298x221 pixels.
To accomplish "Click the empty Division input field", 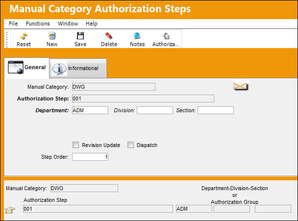I will click(155, 110).
